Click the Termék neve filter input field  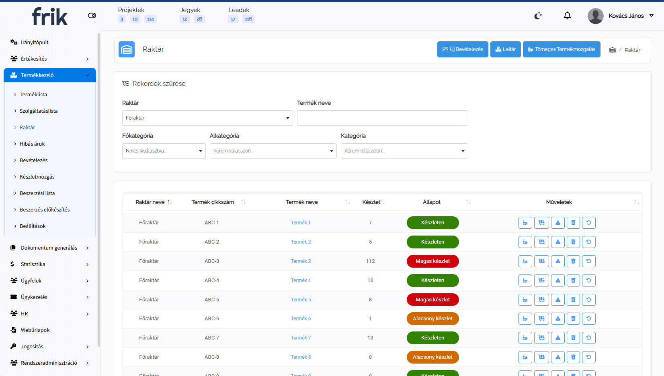tap(382, 118)
